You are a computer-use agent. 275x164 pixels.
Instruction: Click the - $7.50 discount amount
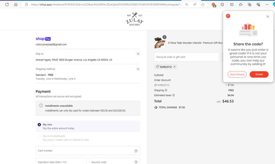click(230, 85)
